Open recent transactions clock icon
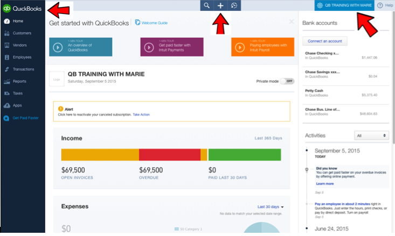The image size is (395, 236). point(234,5)
